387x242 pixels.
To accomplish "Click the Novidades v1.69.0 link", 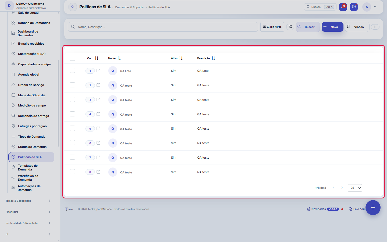I will point(322,209).
